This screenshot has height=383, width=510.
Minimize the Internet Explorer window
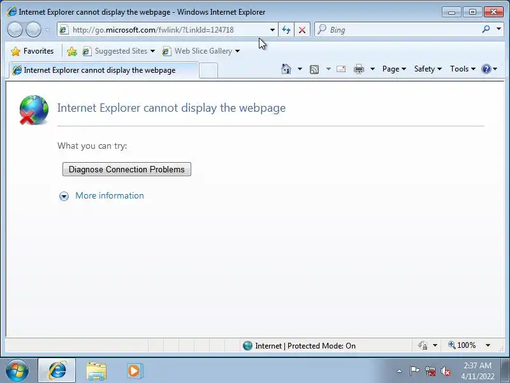(451, 12)
